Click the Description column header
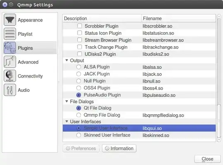 [x=102, y=18]
